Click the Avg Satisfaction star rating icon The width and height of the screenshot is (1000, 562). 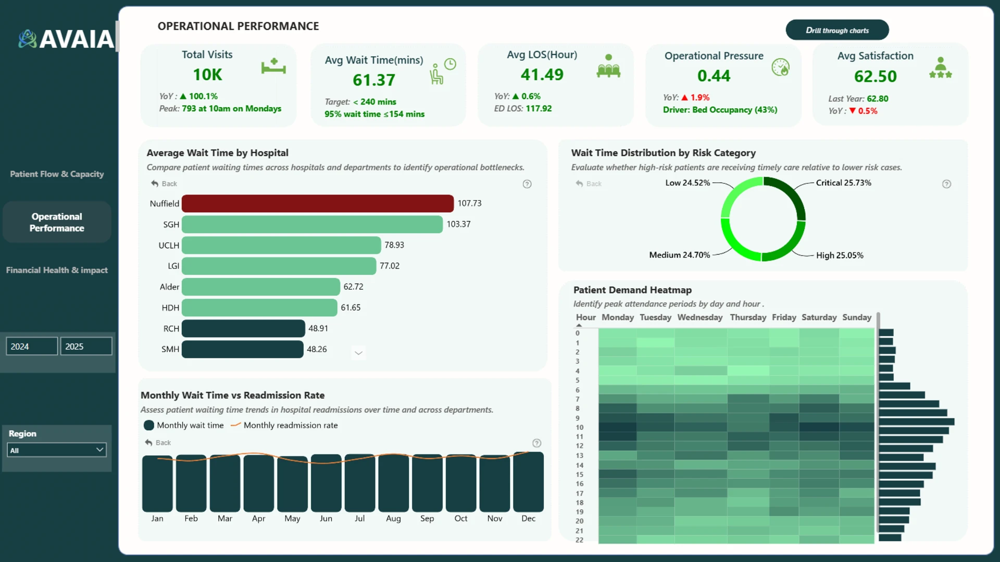[940, 68]
